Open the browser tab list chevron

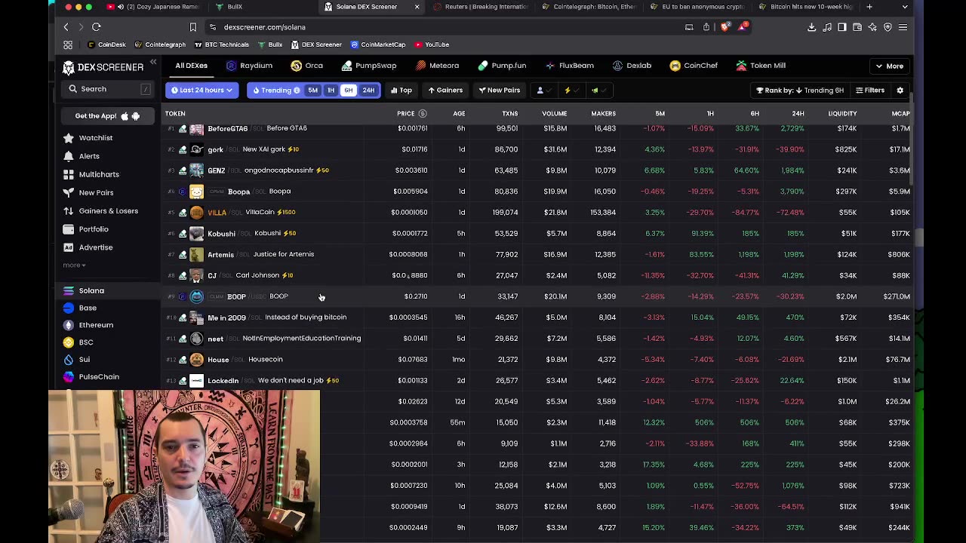tap(905, 7)
